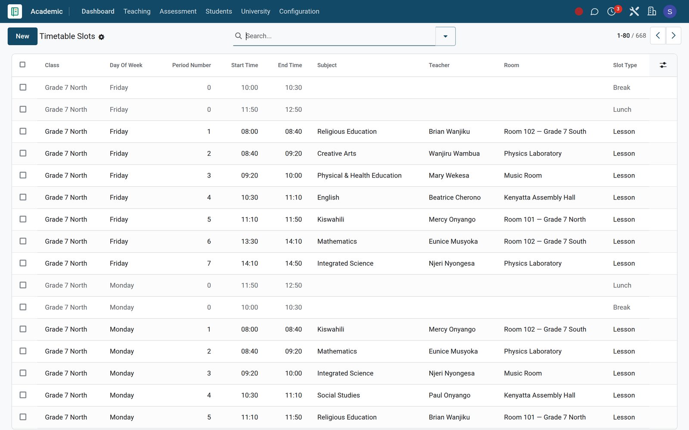Click Paul Onyango teacher cell
The width and height of the screenshot is (689, 430).
pos(449,395)
